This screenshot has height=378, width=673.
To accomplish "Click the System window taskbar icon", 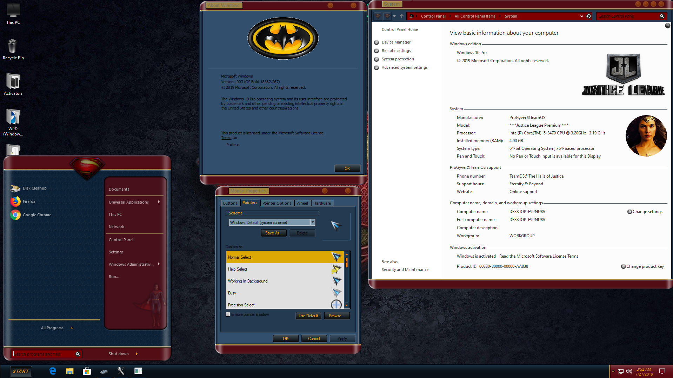I will click(x=138, y=371).
